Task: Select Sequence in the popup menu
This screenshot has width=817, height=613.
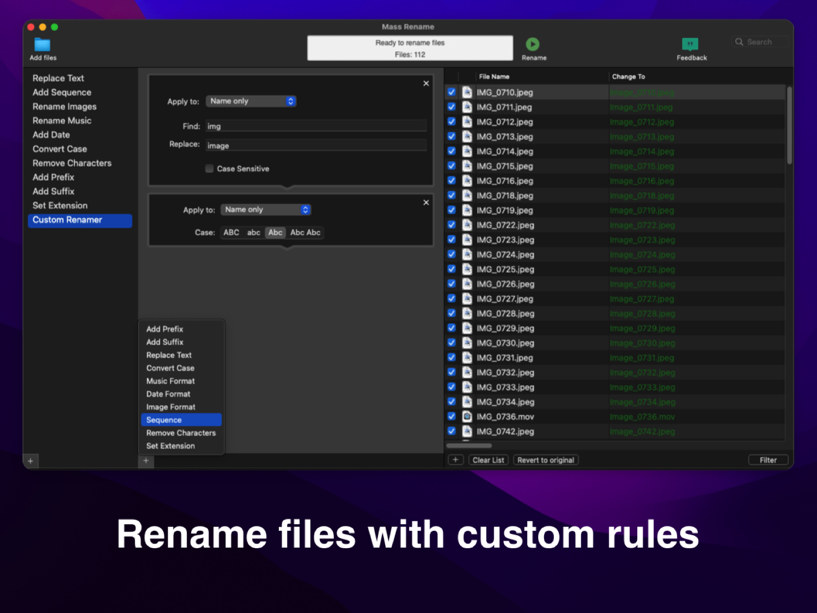Action: (164, 420)
